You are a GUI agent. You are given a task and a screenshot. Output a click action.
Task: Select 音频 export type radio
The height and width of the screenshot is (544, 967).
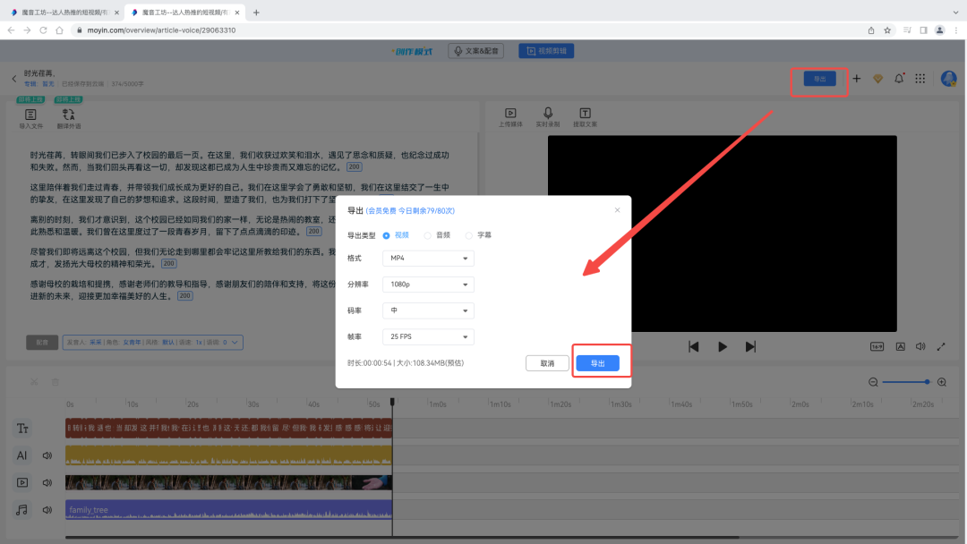pyautogui.click(x=427, y=235)
